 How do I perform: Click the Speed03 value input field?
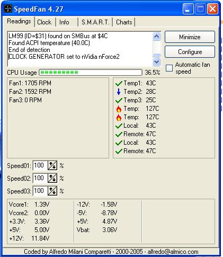40,191
